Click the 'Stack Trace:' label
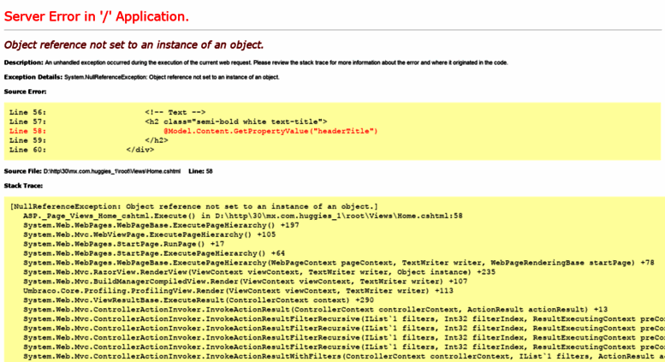 click(23, 186)
